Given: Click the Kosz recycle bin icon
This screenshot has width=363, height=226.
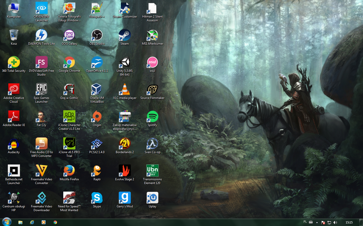Looking at the screenshot, I should click(14, 37).
